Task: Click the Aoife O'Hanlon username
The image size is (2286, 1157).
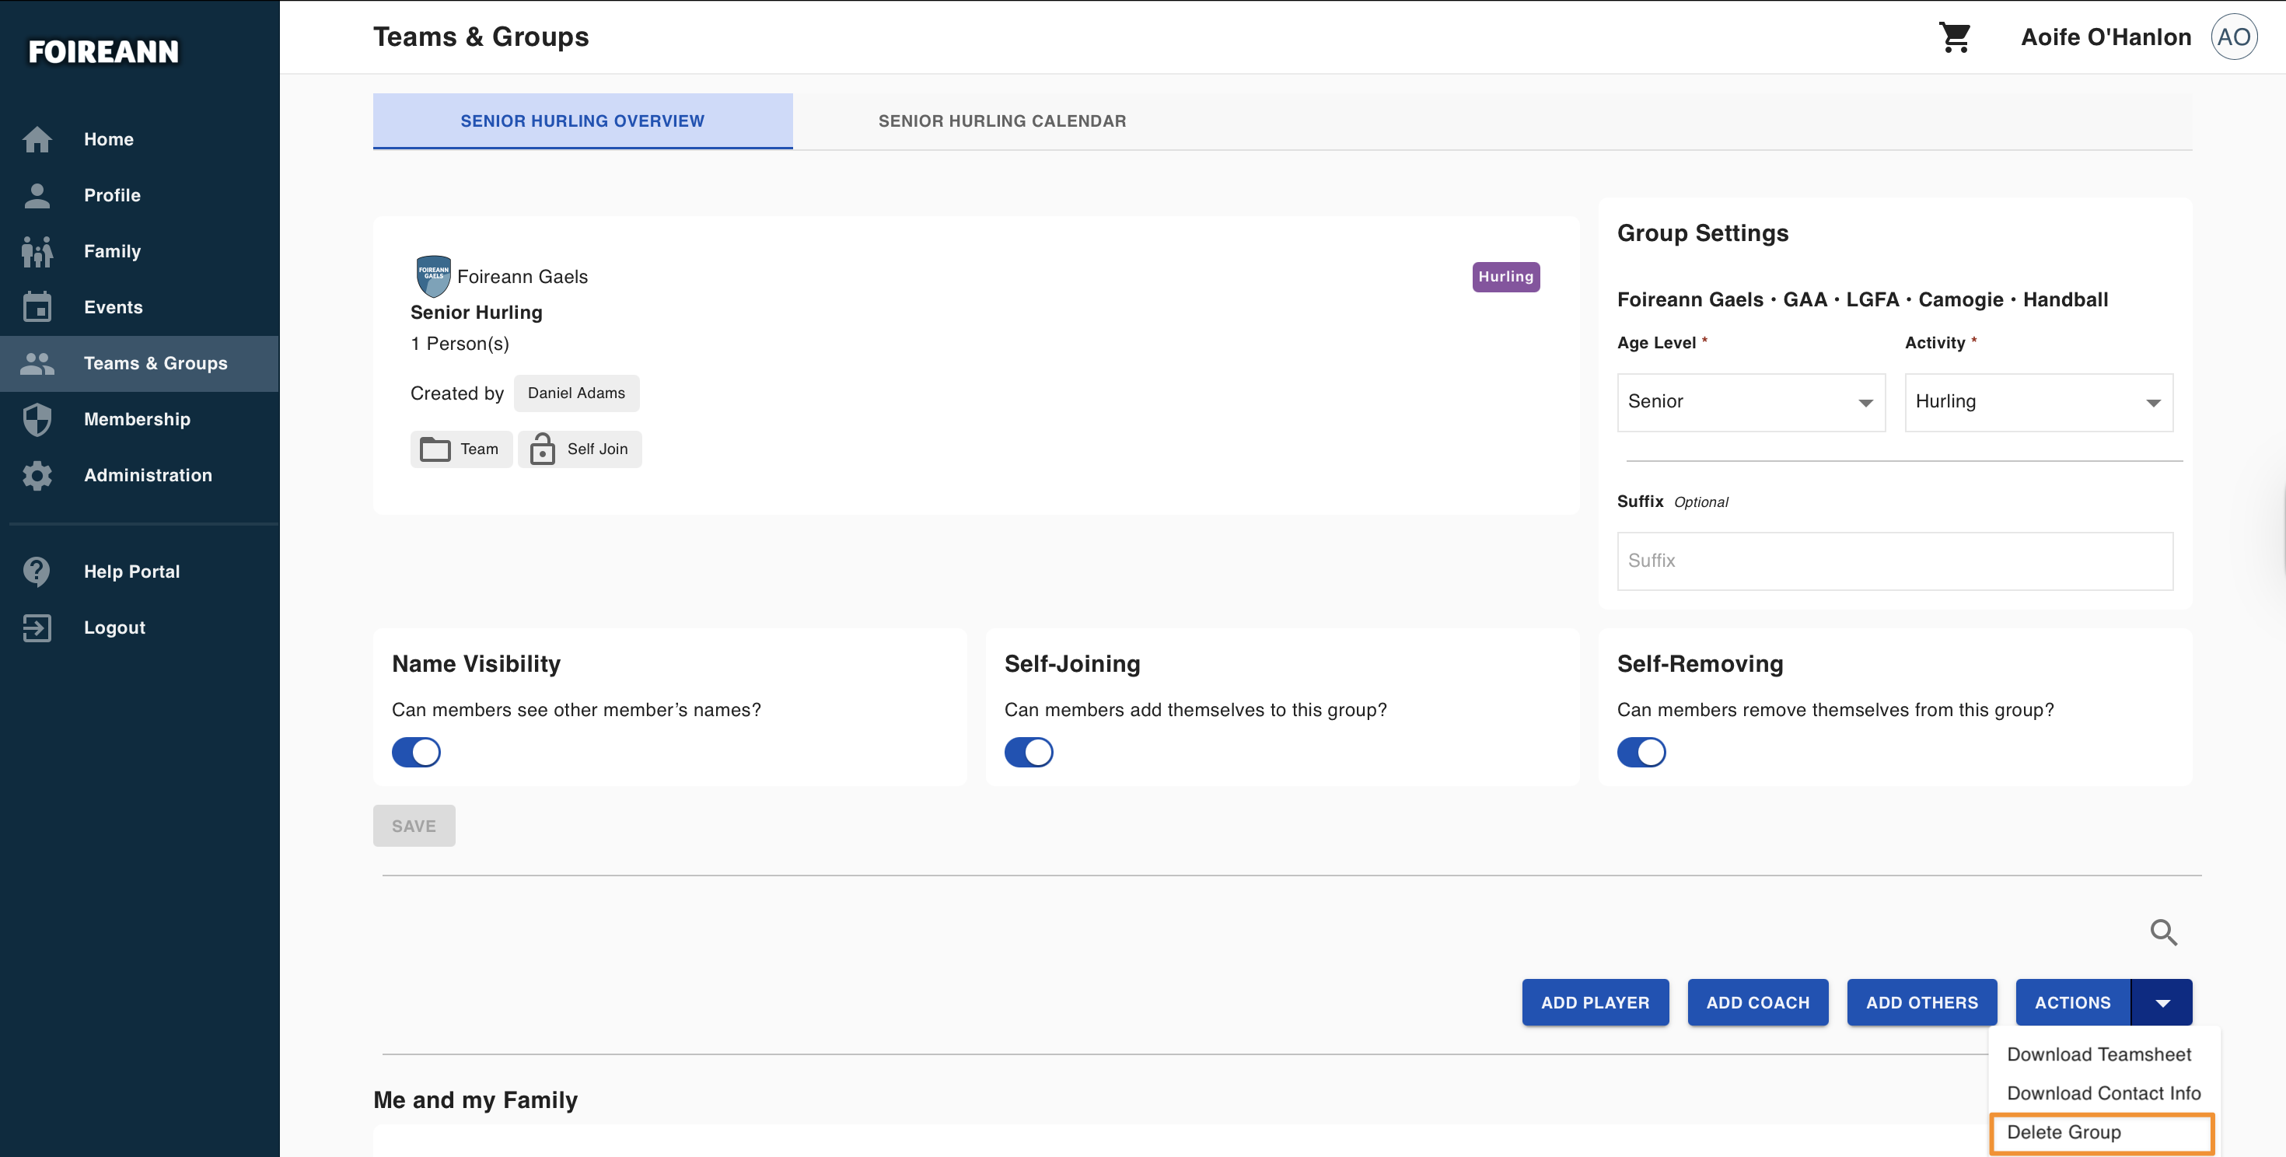Action: 2105,37
